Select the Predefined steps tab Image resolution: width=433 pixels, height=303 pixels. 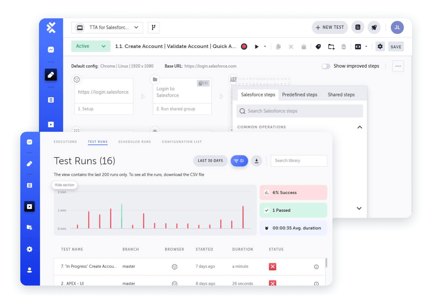pos(299,95)
